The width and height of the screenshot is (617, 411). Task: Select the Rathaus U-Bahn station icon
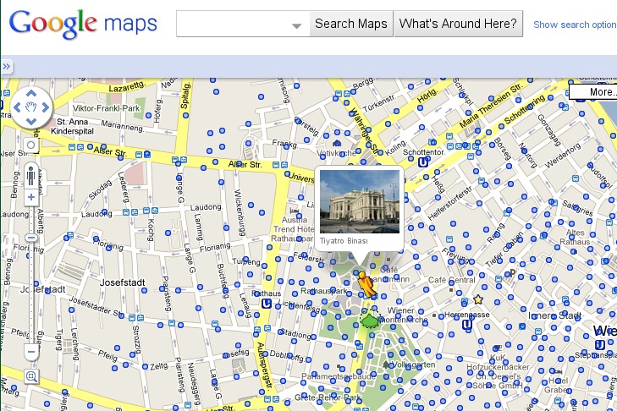[x=267, y=304]
